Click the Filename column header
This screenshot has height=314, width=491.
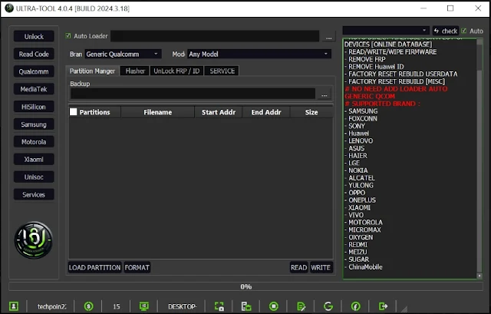pos(157,112)
